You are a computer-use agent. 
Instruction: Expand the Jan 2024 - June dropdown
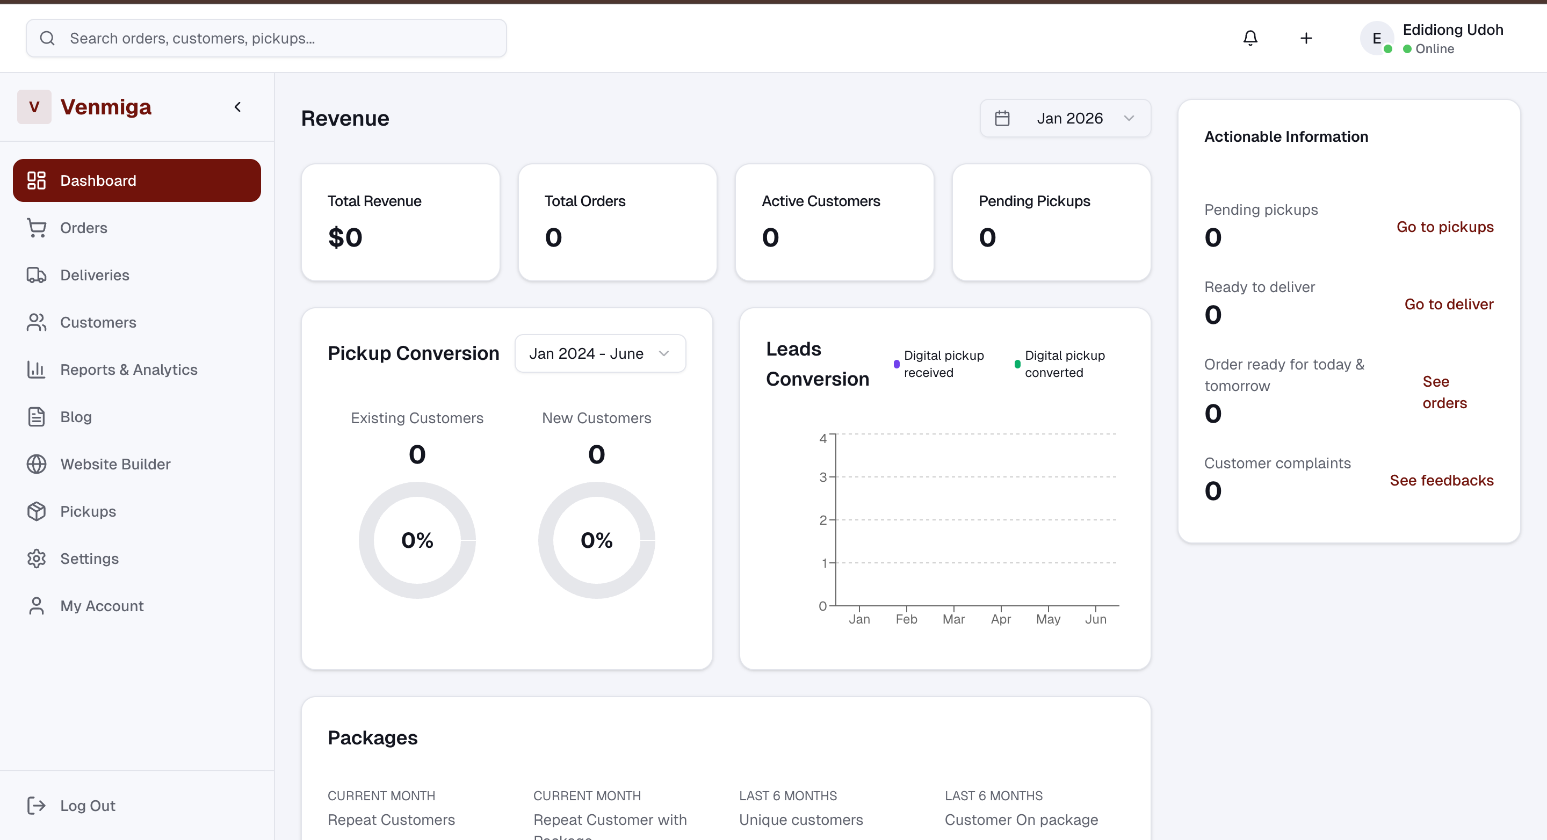599,353
